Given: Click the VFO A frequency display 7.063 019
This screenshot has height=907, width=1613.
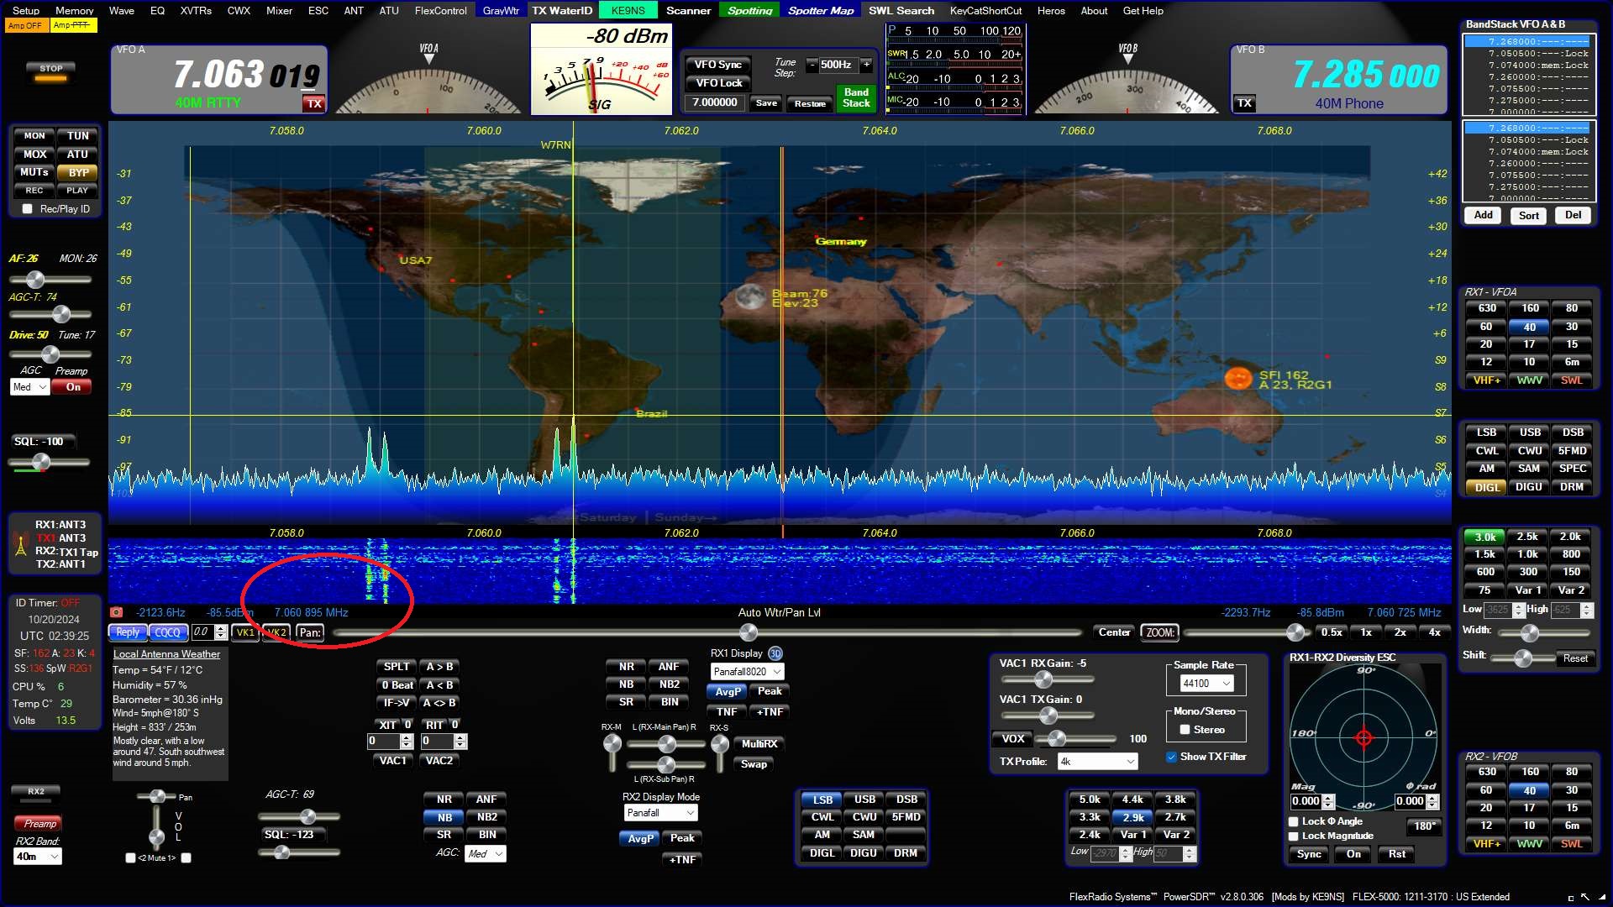Looking at the screenshot, I should click(247, 76).
